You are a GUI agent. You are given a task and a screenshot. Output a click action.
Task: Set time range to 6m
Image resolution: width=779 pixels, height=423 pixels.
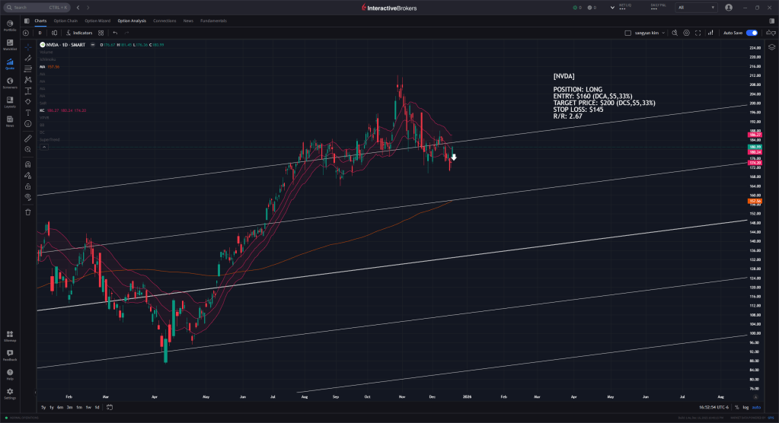[x=60, y=407]
